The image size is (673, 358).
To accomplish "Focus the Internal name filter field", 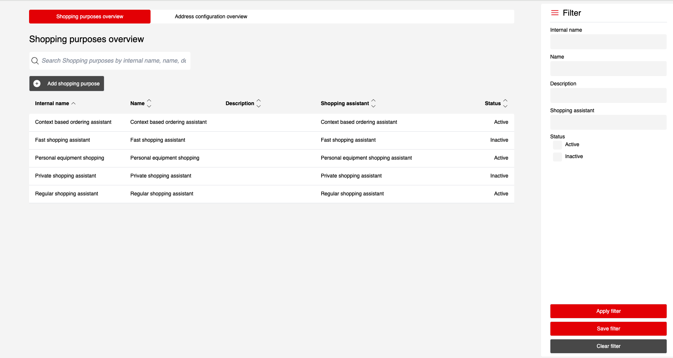I will [608, 42].
